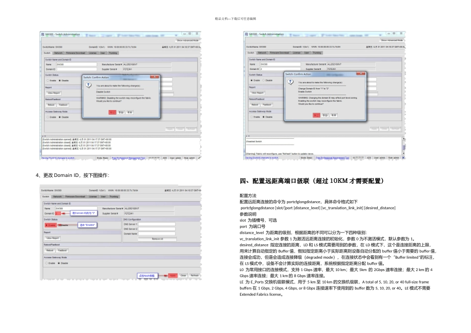The height and width of the screenshot is (333, 471).
Task: Click View Report in Change Domain ID dialog window
Action: [x=257, y=93]
